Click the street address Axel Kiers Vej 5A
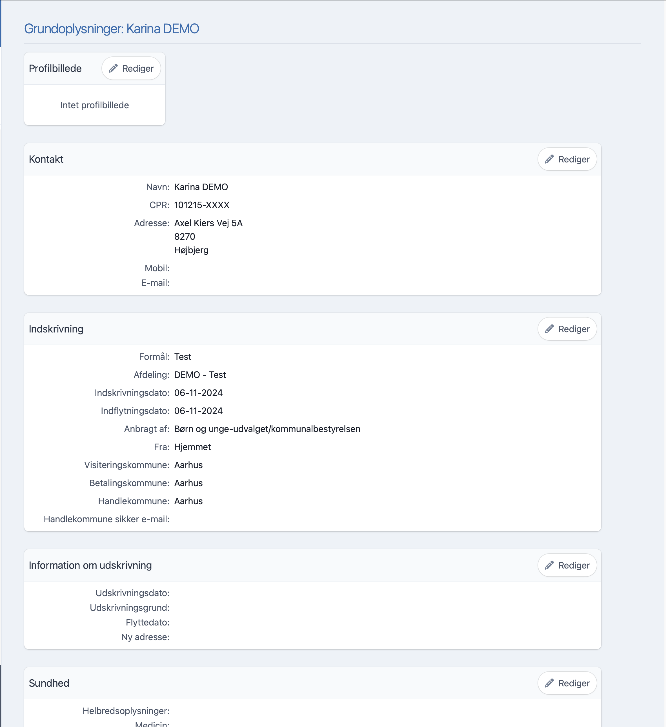The height and width of the screenshot is (727, 666). (x=208, y=223)
